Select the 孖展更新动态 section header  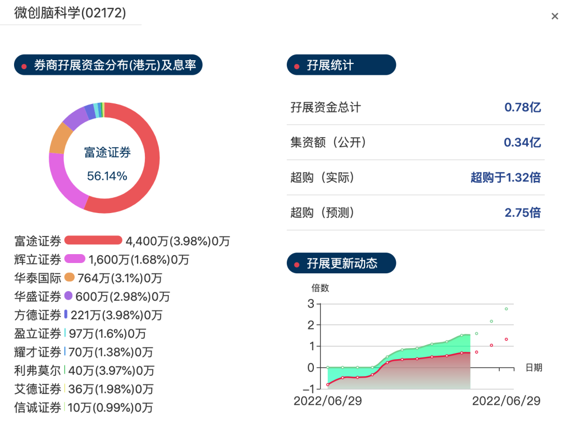(x=341, y=263)
